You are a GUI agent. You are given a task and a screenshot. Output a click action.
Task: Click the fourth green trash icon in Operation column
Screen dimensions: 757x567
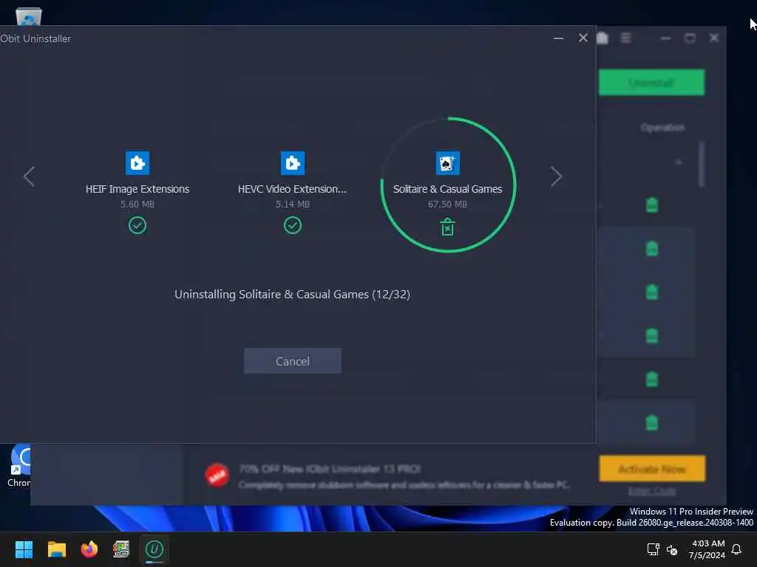tap(652, 336)
